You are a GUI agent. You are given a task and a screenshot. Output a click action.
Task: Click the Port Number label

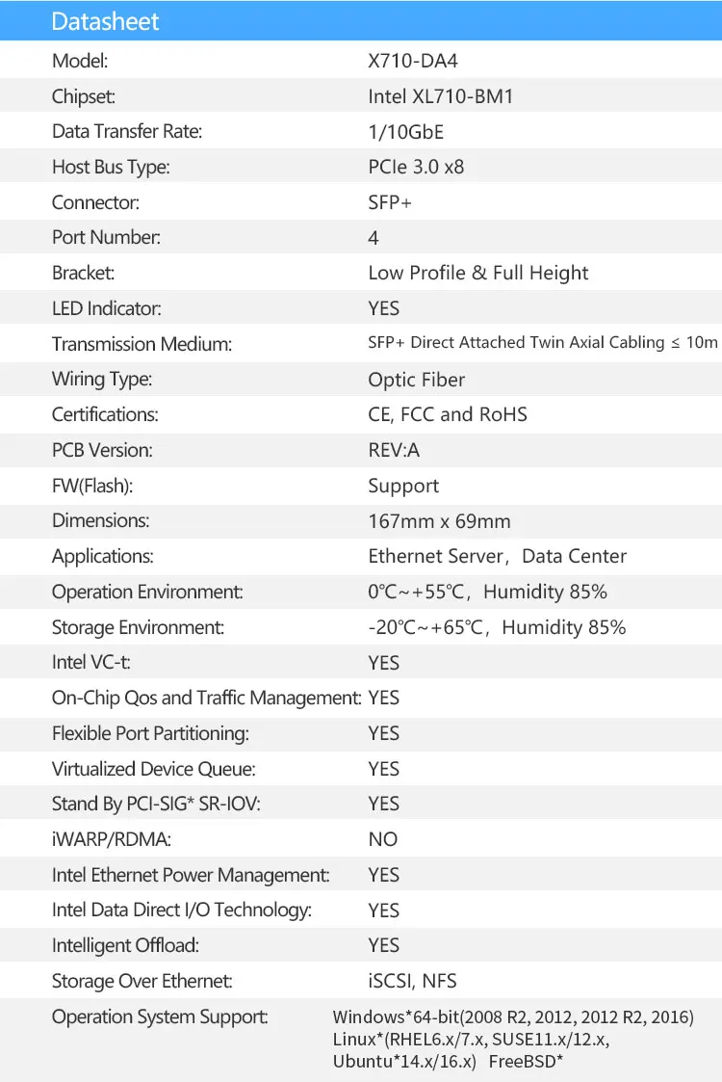(106, 237)
